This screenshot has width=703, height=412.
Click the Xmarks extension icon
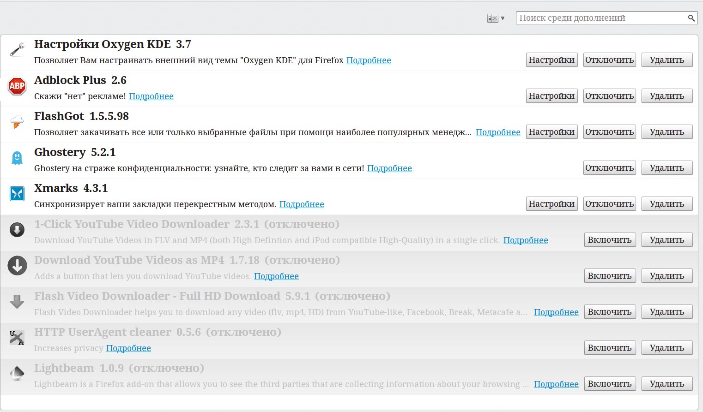pos(17,194)
